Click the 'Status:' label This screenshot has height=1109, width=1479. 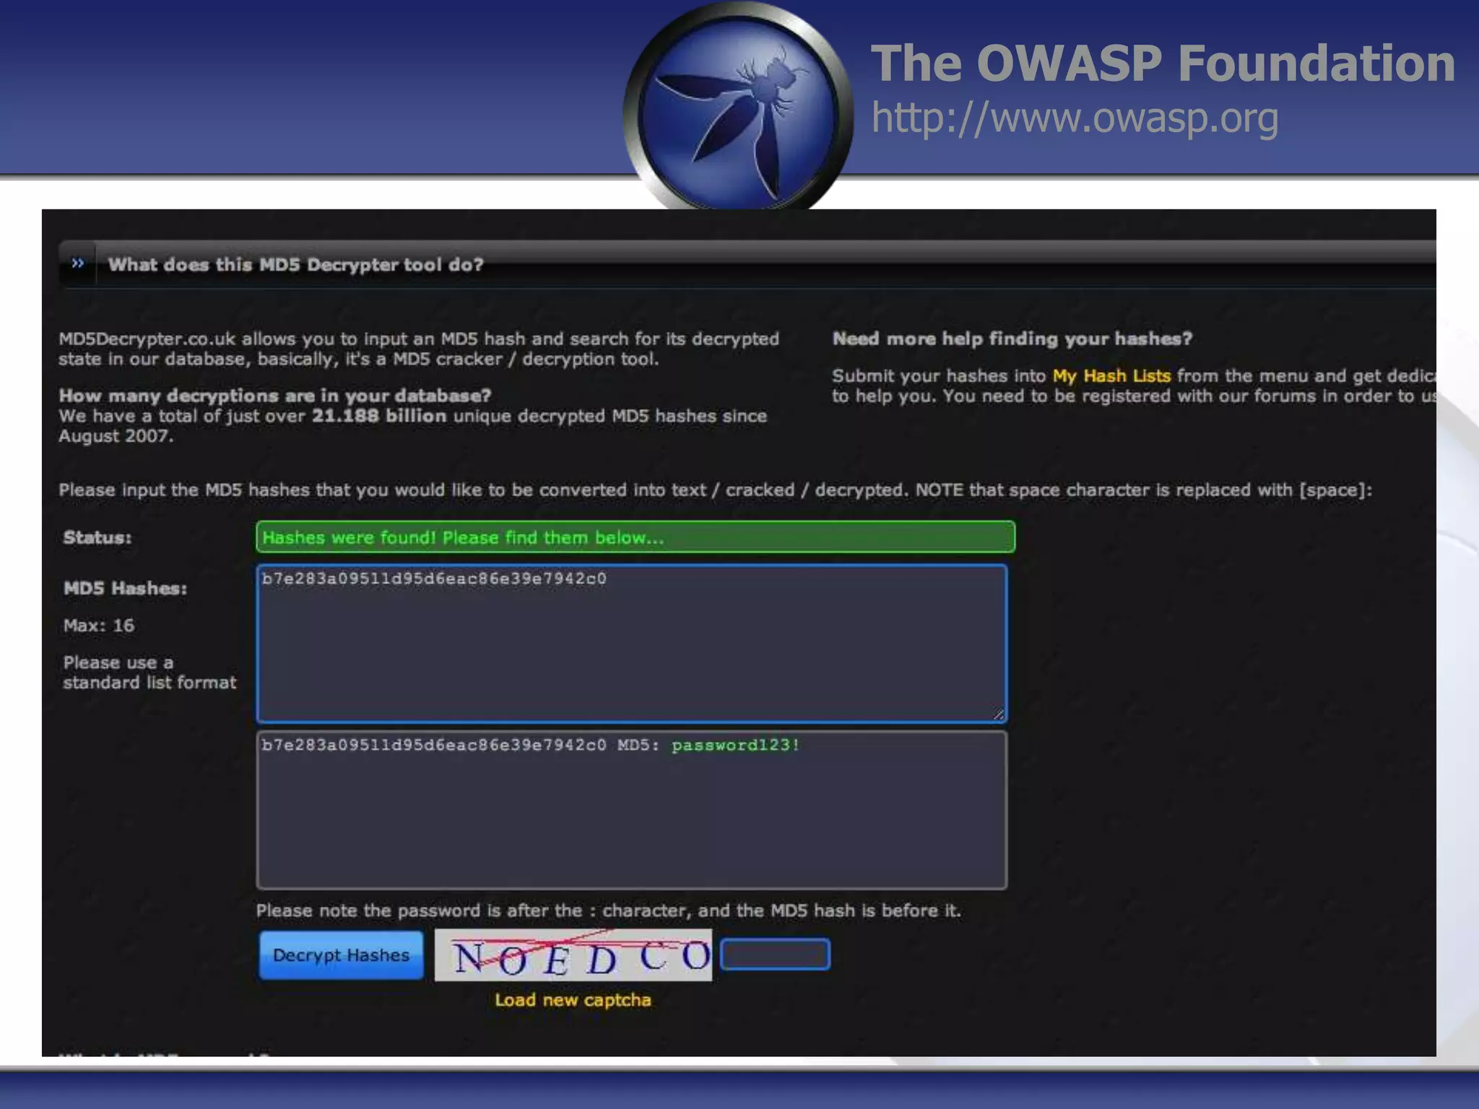click(97, 537)
